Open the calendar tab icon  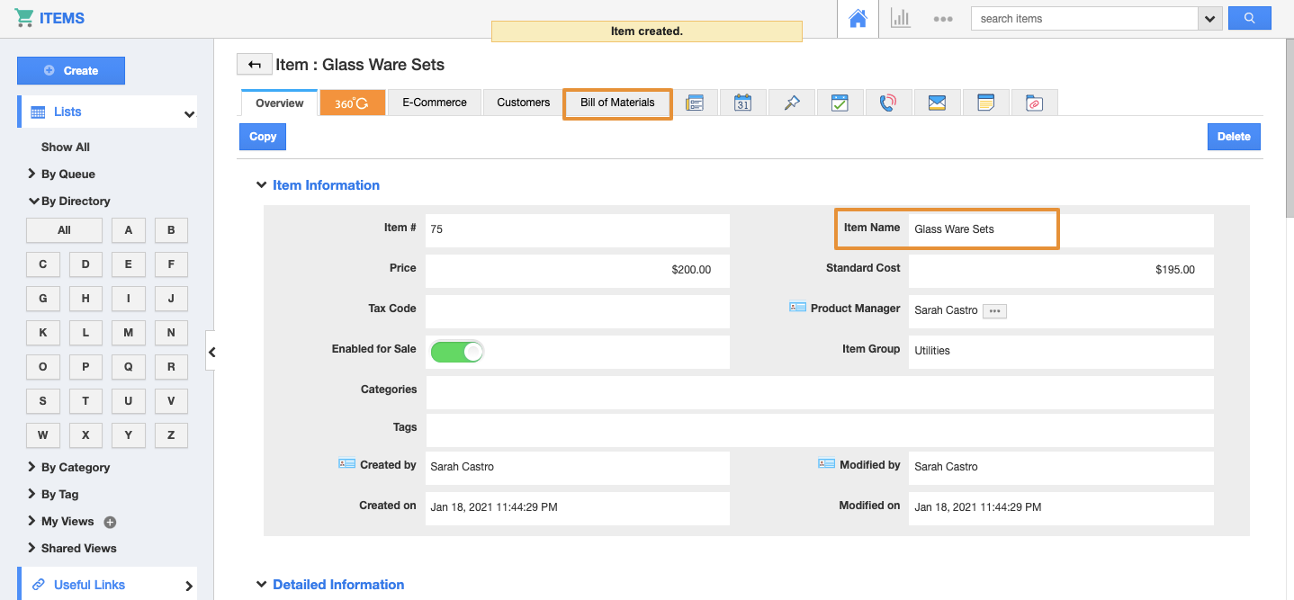pyautogui.click(x=742, y=103)
